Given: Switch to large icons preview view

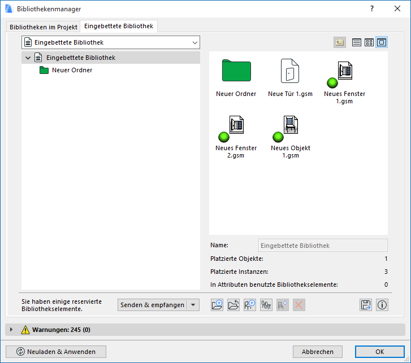Looking at the screenshot, I should click(382, 42).
